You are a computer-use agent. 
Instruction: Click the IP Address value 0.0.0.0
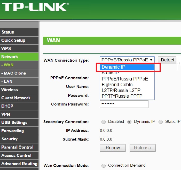click(x=106, y=131)
